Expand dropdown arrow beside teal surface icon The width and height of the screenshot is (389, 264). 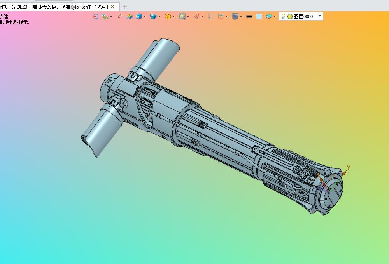click(x=275, y=17)
